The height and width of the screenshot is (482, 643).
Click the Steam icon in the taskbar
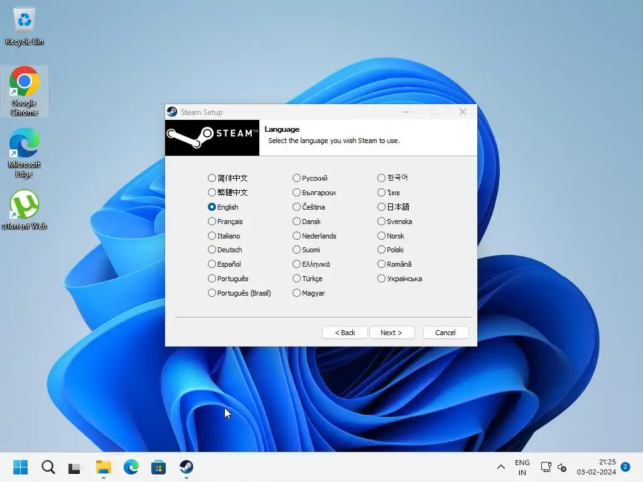(186, 467)
